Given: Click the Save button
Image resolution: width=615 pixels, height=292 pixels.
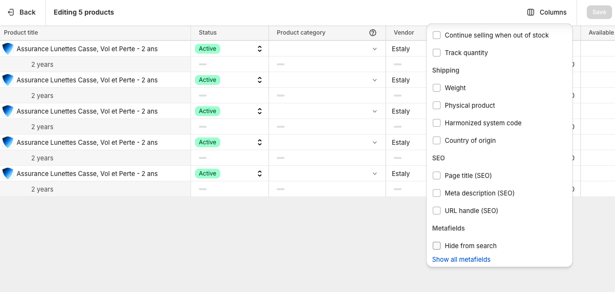Looking at the screenshot, I should 599,12.
